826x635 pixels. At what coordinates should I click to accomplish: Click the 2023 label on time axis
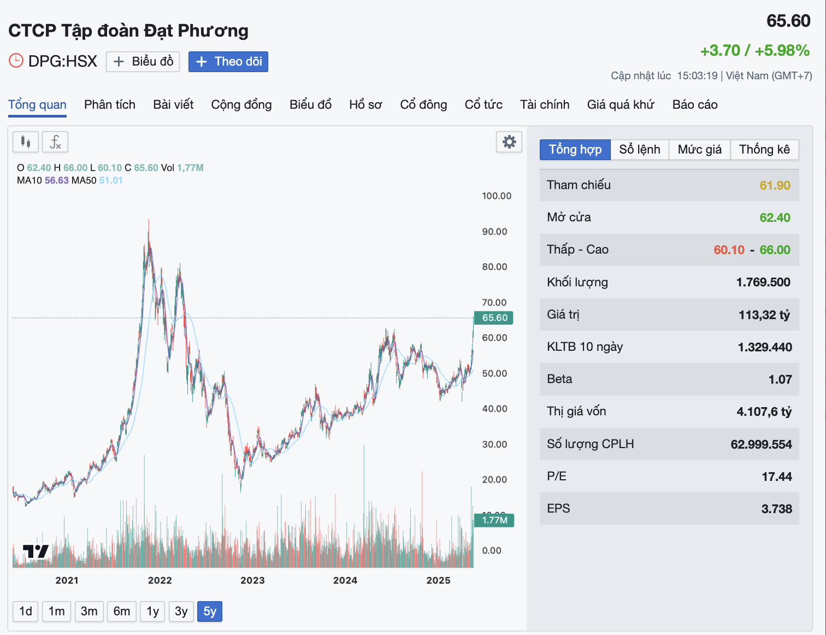coord(252,580)
